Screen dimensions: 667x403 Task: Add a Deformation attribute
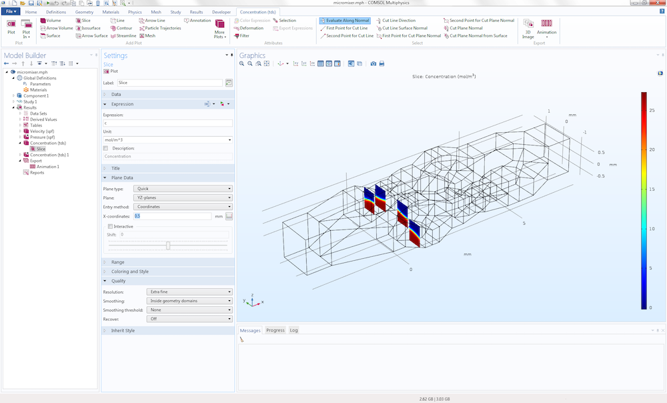(249, 28)
